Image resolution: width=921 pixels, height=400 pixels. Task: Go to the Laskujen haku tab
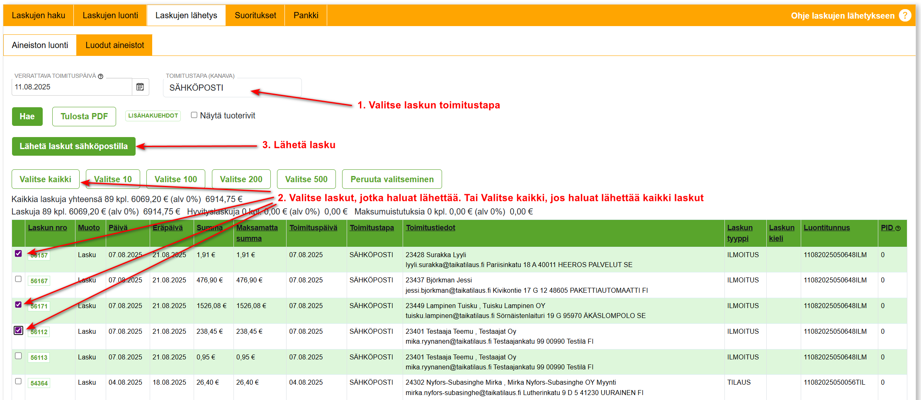[39, 15]
